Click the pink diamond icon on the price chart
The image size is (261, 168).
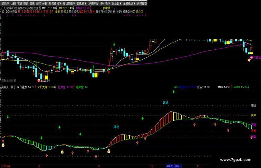pyautogui.click(x=251, y=57)
